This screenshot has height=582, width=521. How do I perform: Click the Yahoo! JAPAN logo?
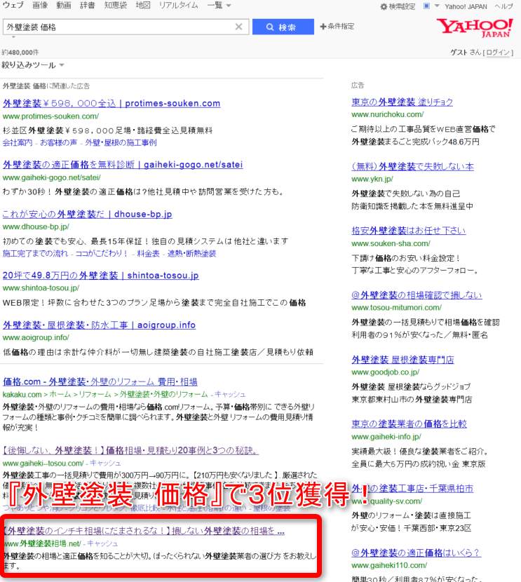475,27
